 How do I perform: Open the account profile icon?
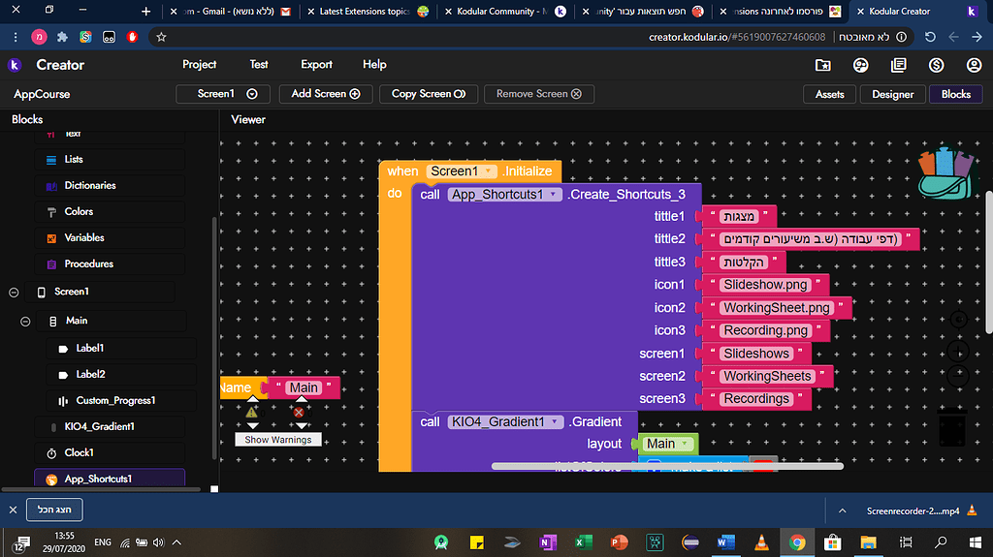[974, 65]
